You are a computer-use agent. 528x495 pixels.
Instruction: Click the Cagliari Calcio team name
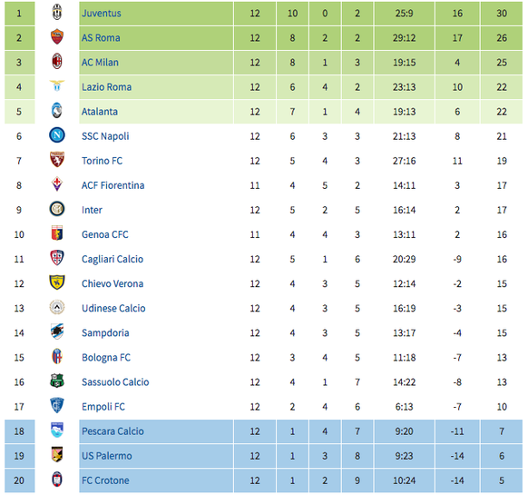point(112,259)
